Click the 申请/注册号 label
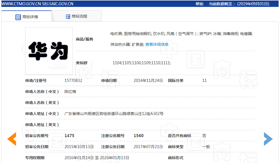This screenshot has height=163, width=280. tap(36, 81)
